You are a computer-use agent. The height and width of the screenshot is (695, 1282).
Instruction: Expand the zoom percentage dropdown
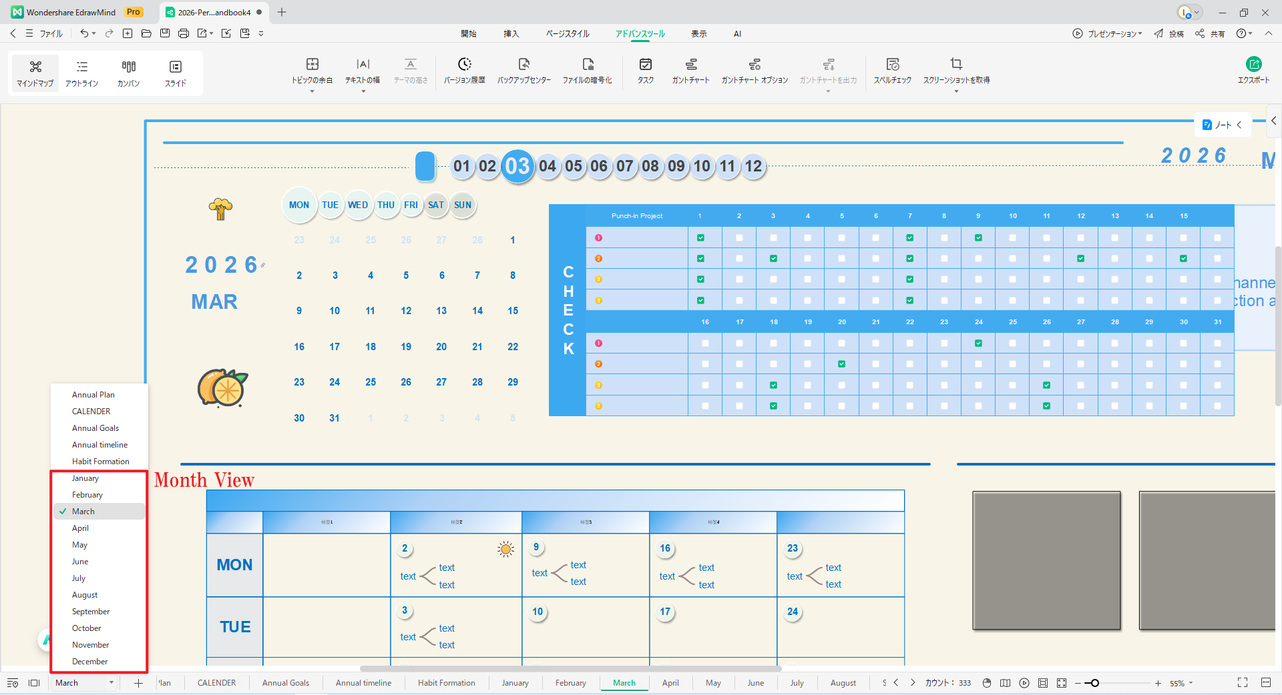[x=1191, y=683]
